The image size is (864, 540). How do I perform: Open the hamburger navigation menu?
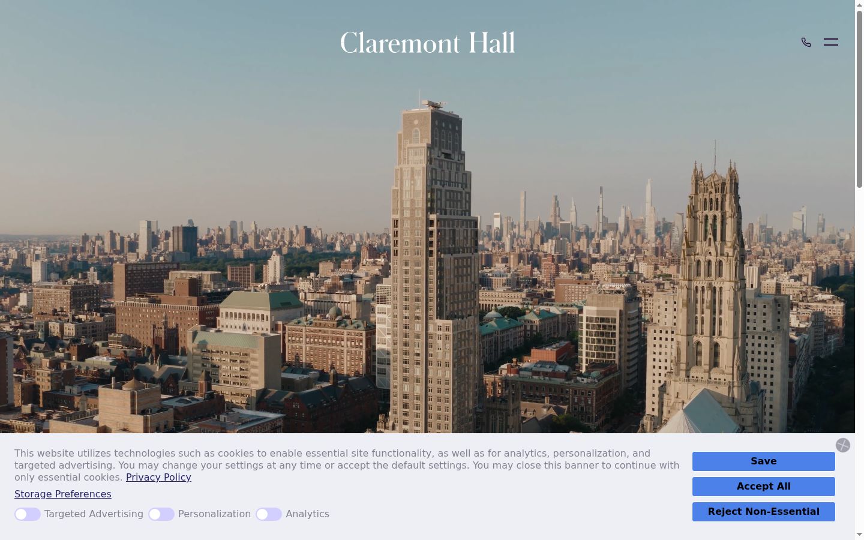(x=831, y=42)
